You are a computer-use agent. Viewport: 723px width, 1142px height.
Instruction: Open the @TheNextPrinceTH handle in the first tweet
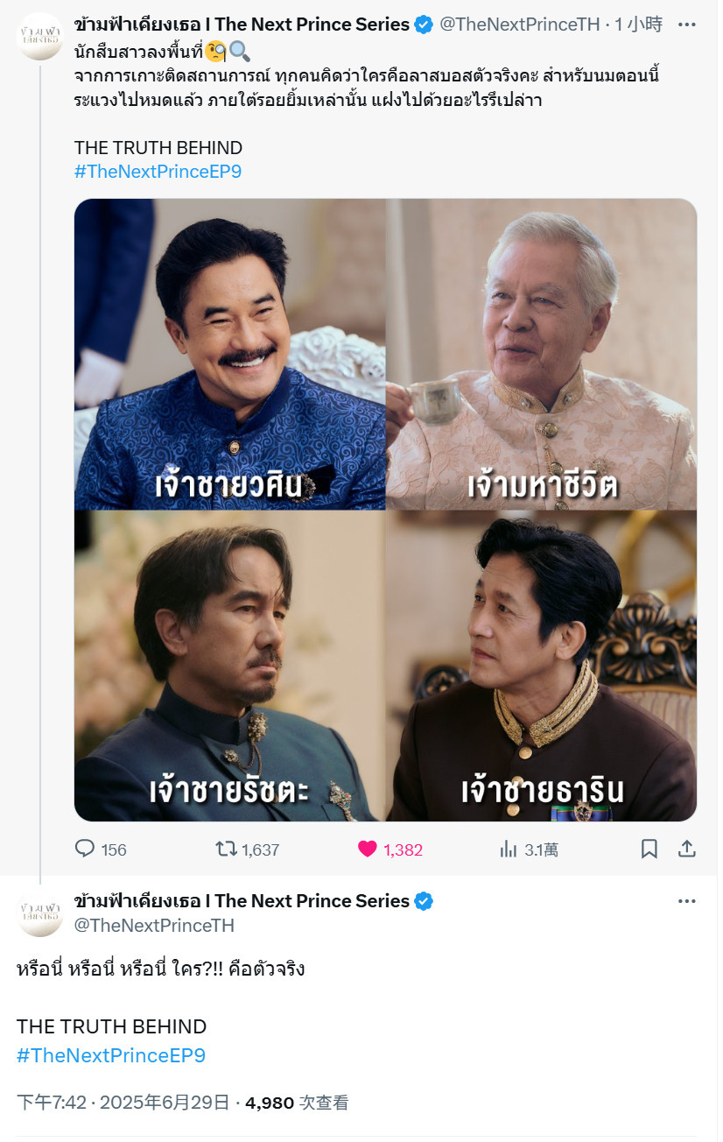[520, 25]
